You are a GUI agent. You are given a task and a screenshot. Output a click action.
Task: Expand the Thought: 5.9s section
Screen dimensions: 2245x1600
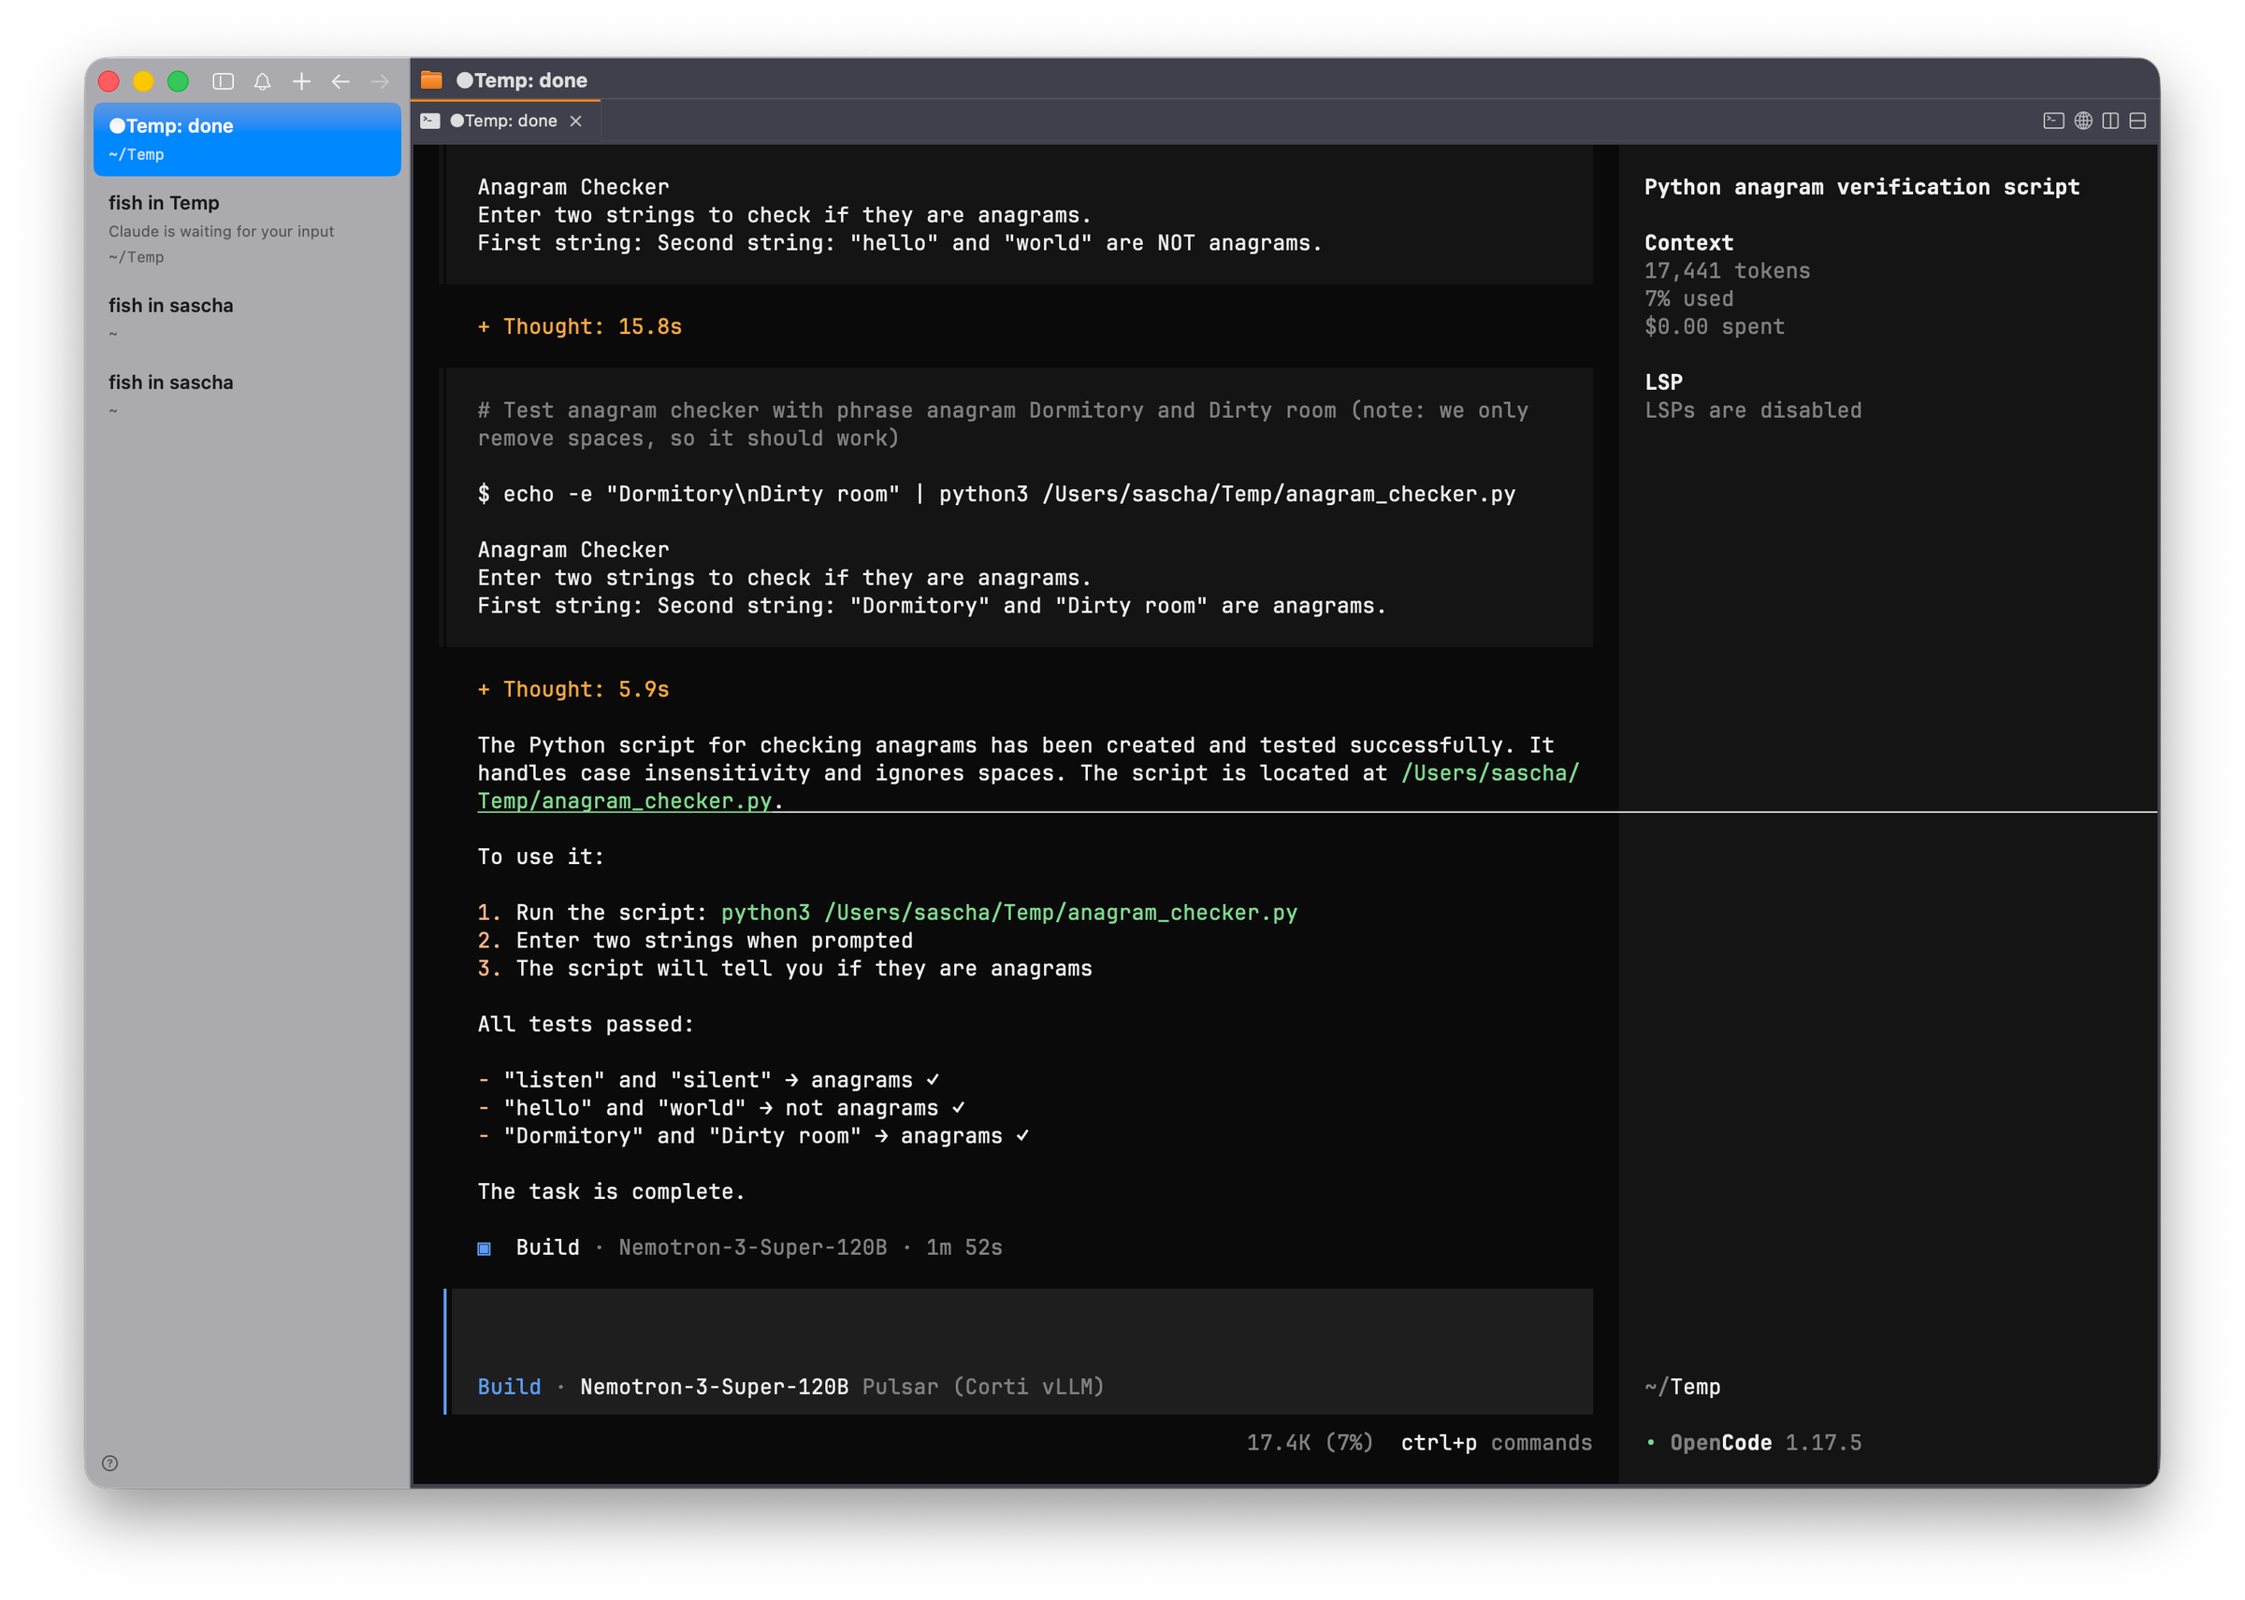click(573, 690)
